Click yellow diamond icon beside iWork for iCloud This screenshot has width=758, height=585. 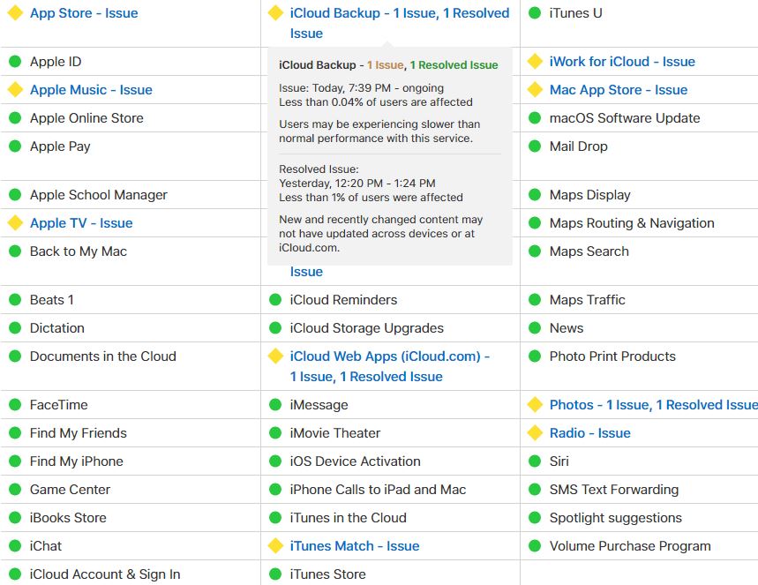pyautogui.click(x=535, y=62)
